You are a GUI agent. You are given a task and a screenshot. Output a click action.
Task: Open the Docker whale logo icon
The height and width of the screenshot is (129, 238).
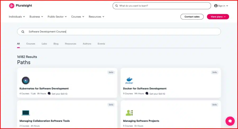pyautogui.click(x=129, y=80)
